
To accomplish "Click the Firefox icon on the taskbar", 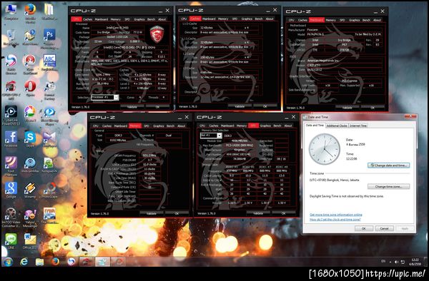I will pos(55,262).
